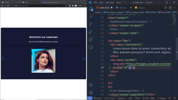Screen dimensions: 178x100
Task: Open the Accounts menu in activity bar
Action: pos(91,85)
